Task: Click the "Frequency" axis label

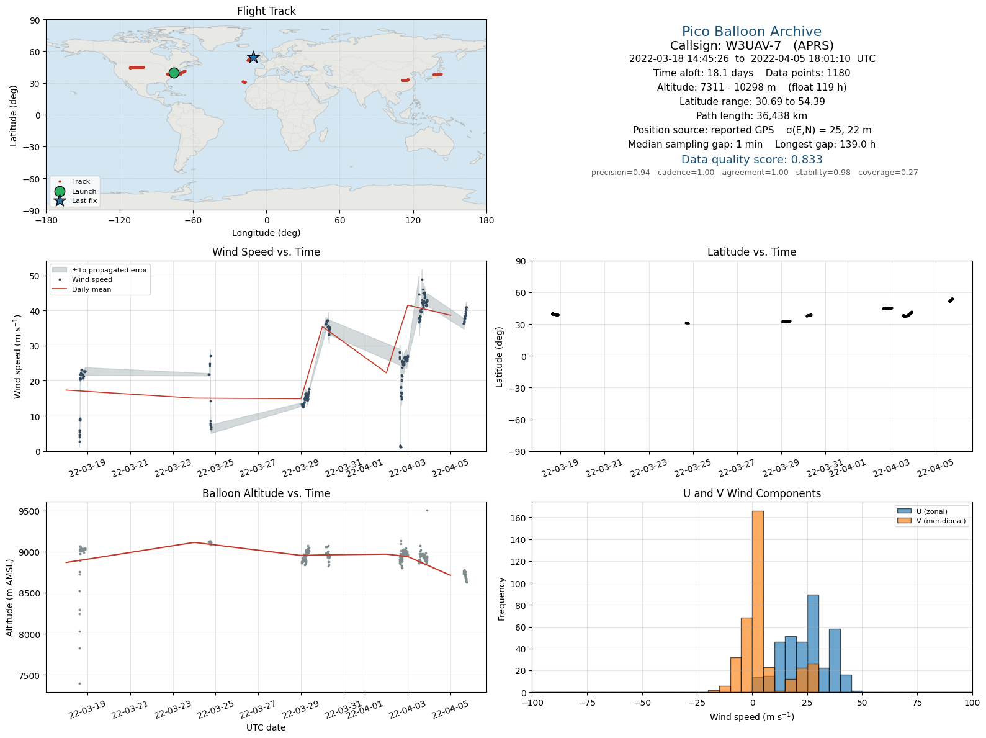Action: [x=502, y=599]
